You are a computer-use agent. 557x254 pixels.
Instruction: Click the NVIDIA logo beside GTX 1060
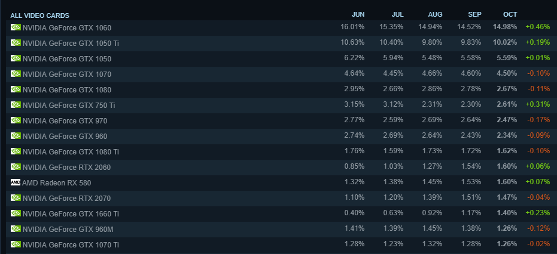click(x=16, y=27)
